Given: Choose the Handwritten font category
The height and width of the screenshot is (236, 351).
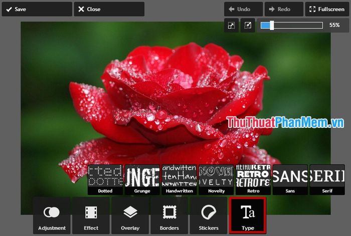Looking at the screenshot, I should (179, 179).
